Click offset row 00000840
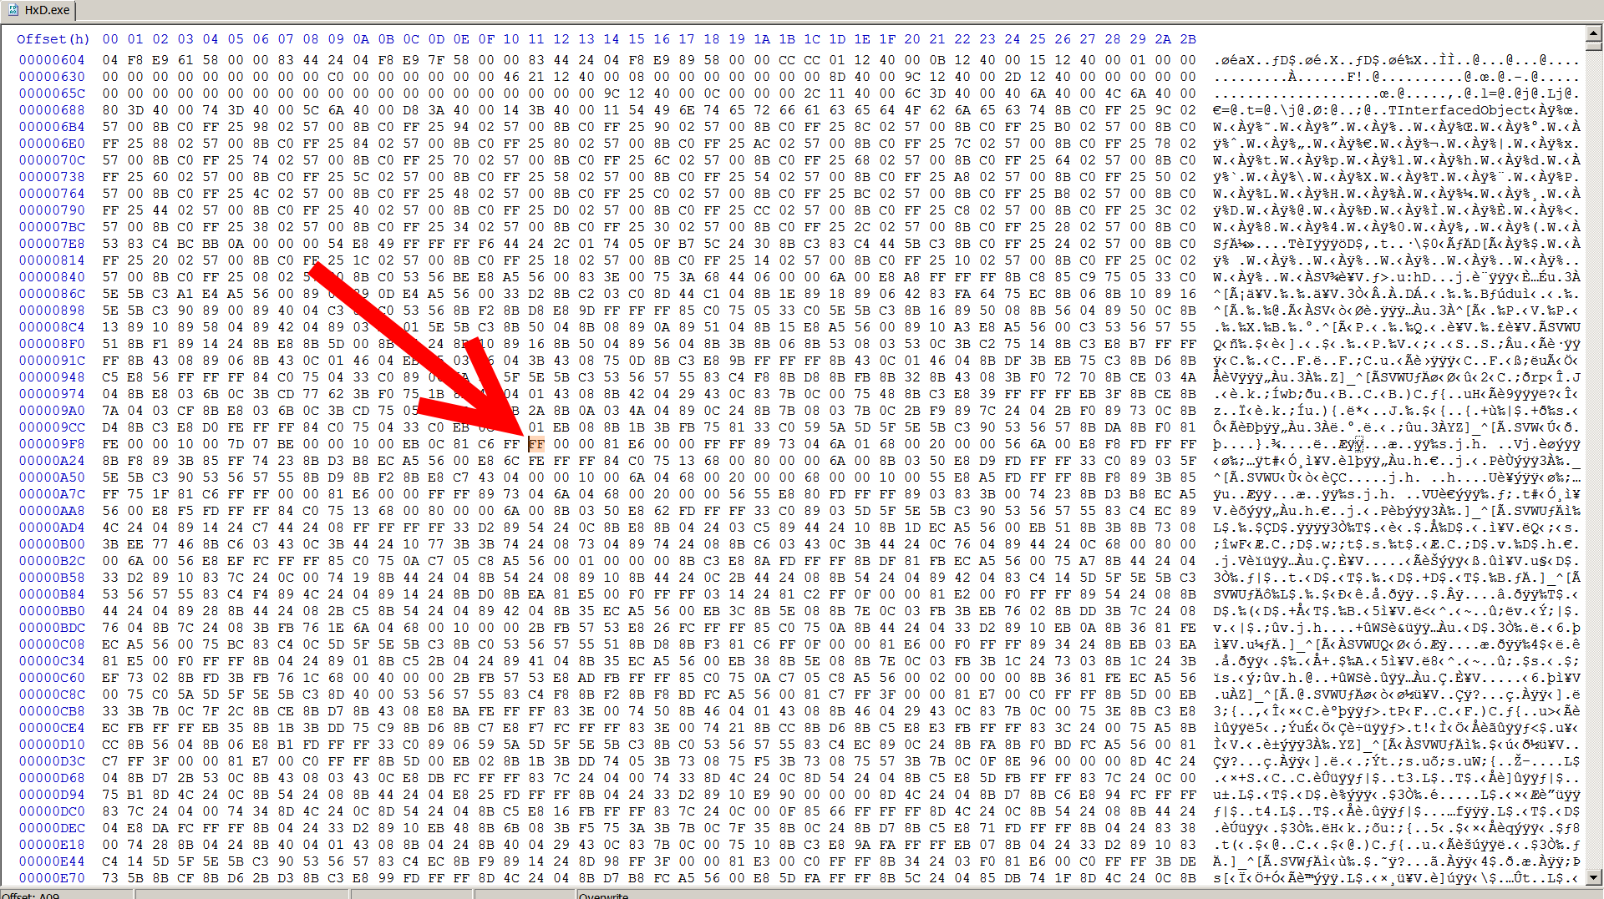1604x899 pixels. 52,277
